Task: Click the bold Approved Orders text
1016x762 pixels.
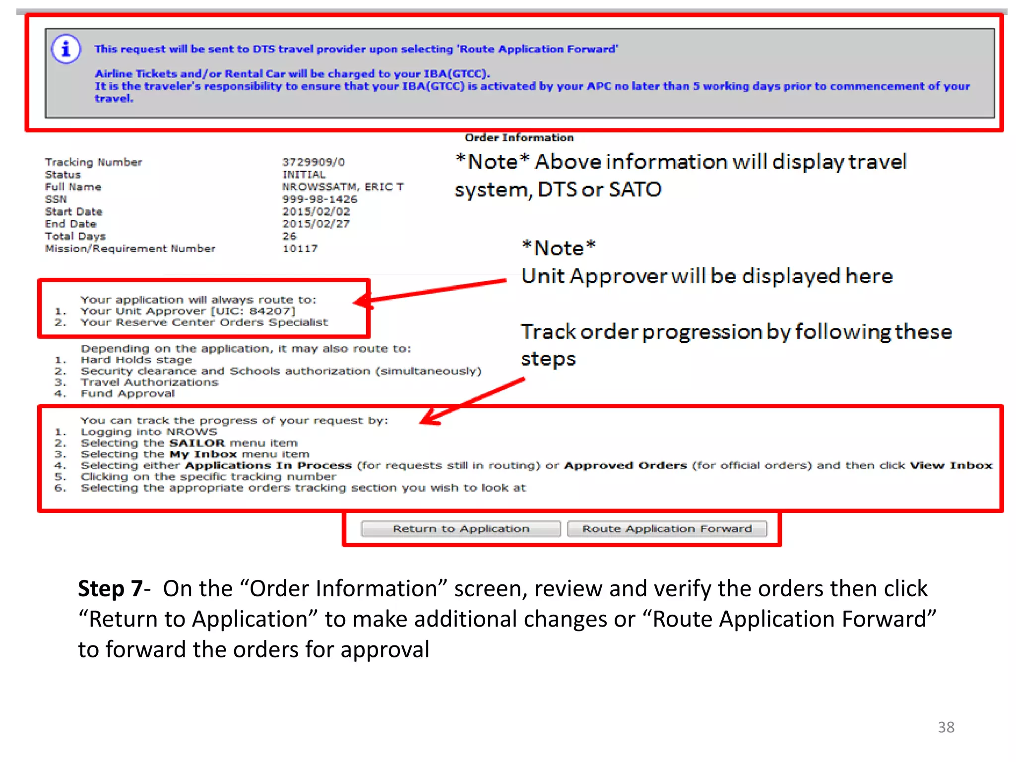Action: (x=625, y=466)
